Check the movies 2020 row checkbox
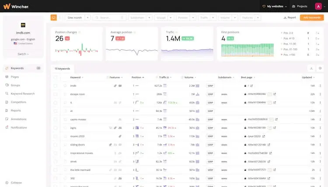 pyautogui.click(x=56, y=136)
